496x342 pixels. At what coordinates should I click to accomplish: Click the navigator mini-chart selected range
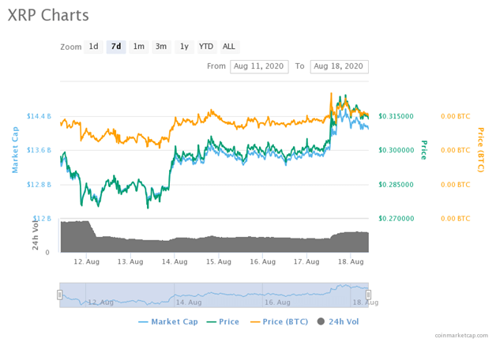[214, 295]
